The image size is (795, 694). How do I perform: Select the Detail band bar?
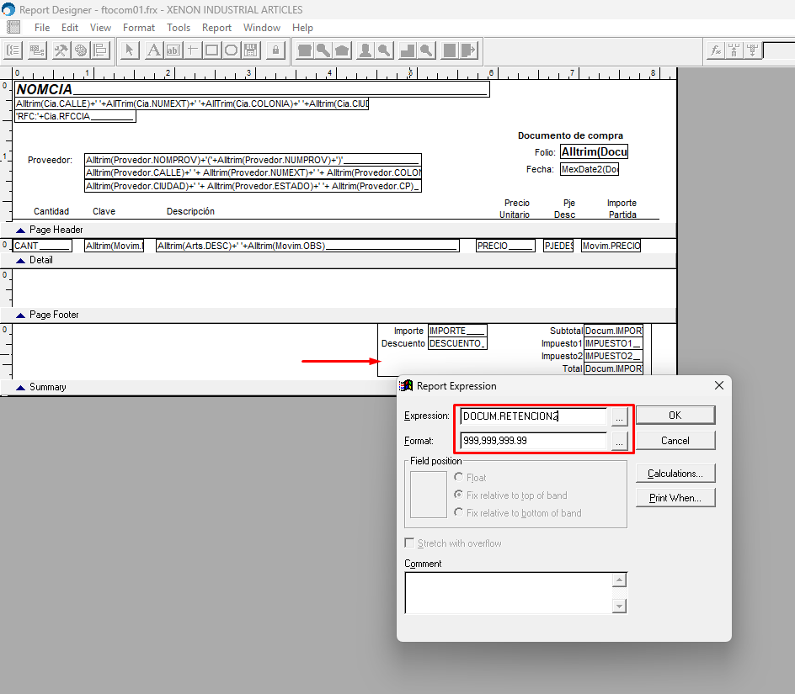point(339,261)
